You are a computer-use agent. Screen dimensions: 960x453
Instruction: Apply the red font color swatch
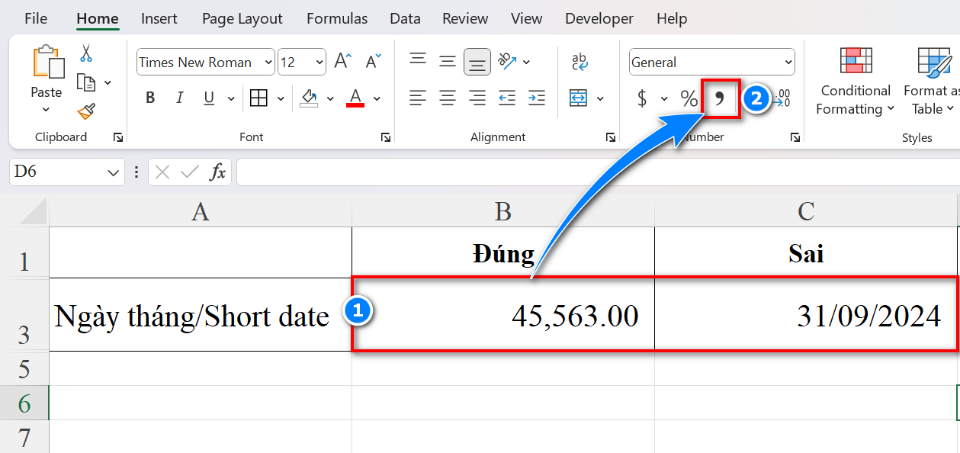355,98
